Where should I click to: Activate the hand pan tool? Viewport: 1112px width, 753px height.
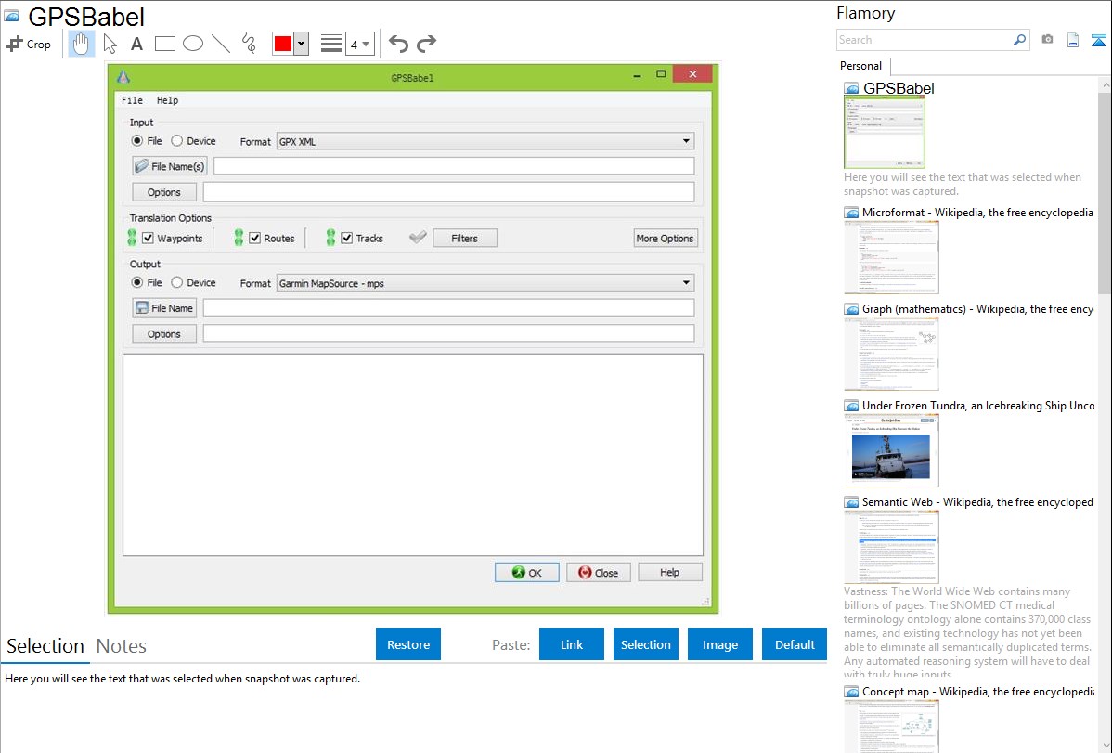pos(81,44)
